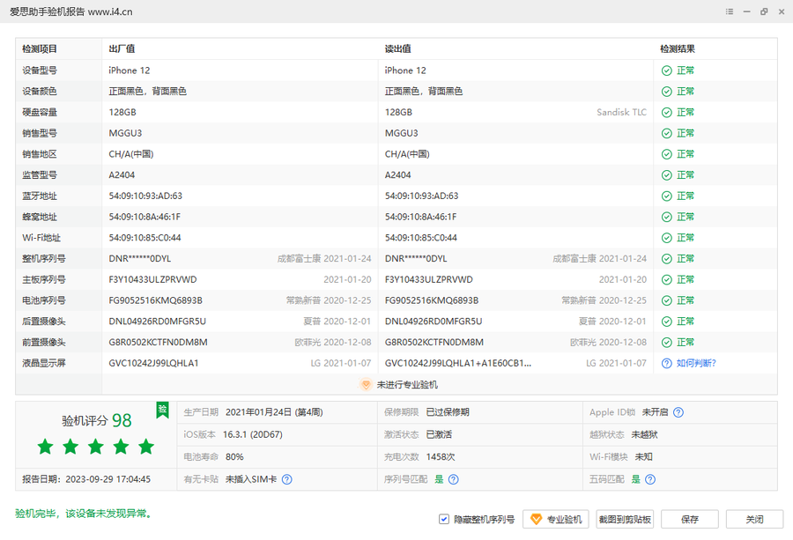The image size is (793, 540).
Task: Open the 如何判断? link
Action: (x=696, y=363)
